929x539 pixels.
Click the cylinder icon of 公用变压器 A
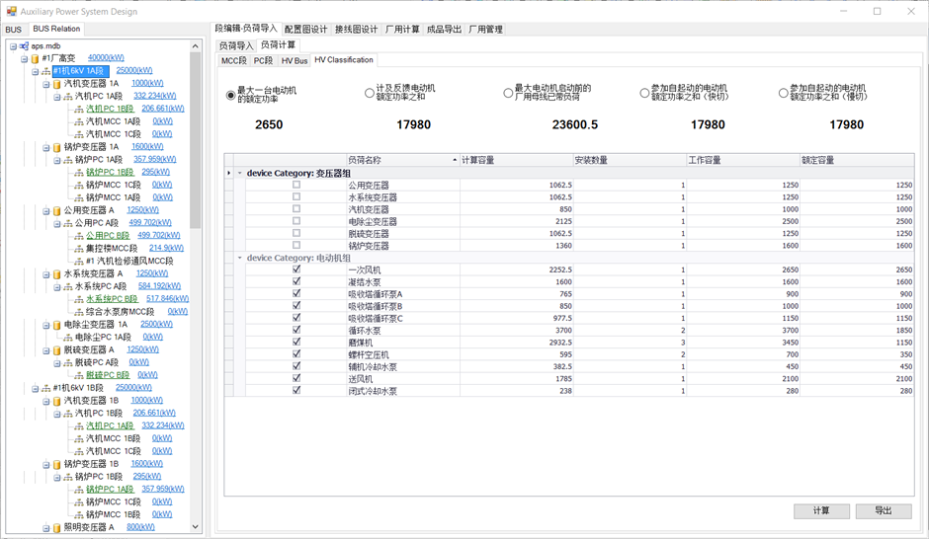coord(57,210)
